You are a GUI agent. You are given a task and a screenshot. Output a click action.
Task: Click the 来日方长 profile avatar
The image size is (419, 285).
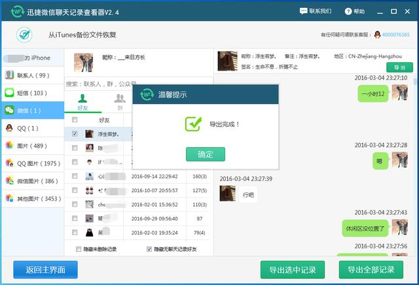83,63
